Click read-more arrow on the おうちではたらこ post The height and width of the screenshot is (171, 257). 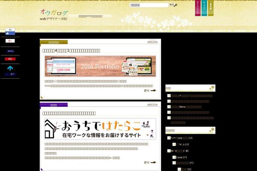150,162
